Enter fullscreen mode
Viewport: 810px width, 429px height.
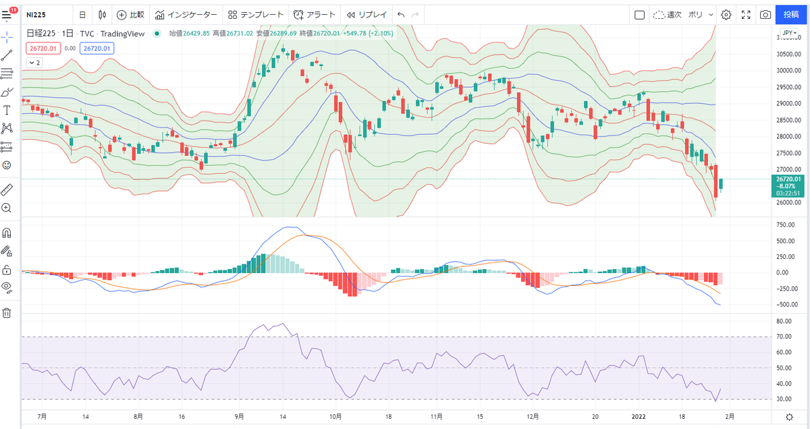(746, 14)
